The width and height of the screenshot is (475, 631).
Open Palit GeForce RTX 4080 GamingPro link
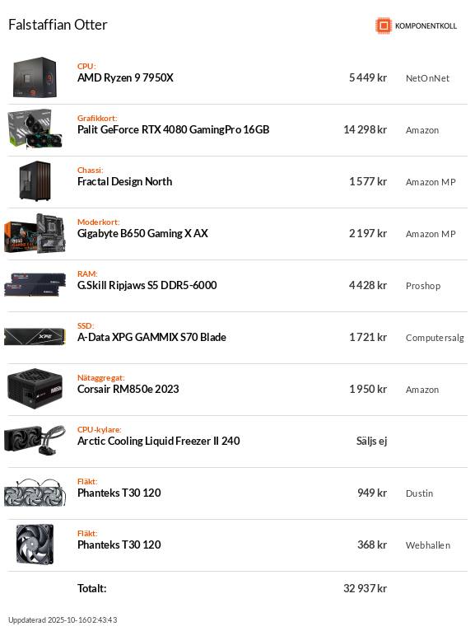(x=174, y=129)
